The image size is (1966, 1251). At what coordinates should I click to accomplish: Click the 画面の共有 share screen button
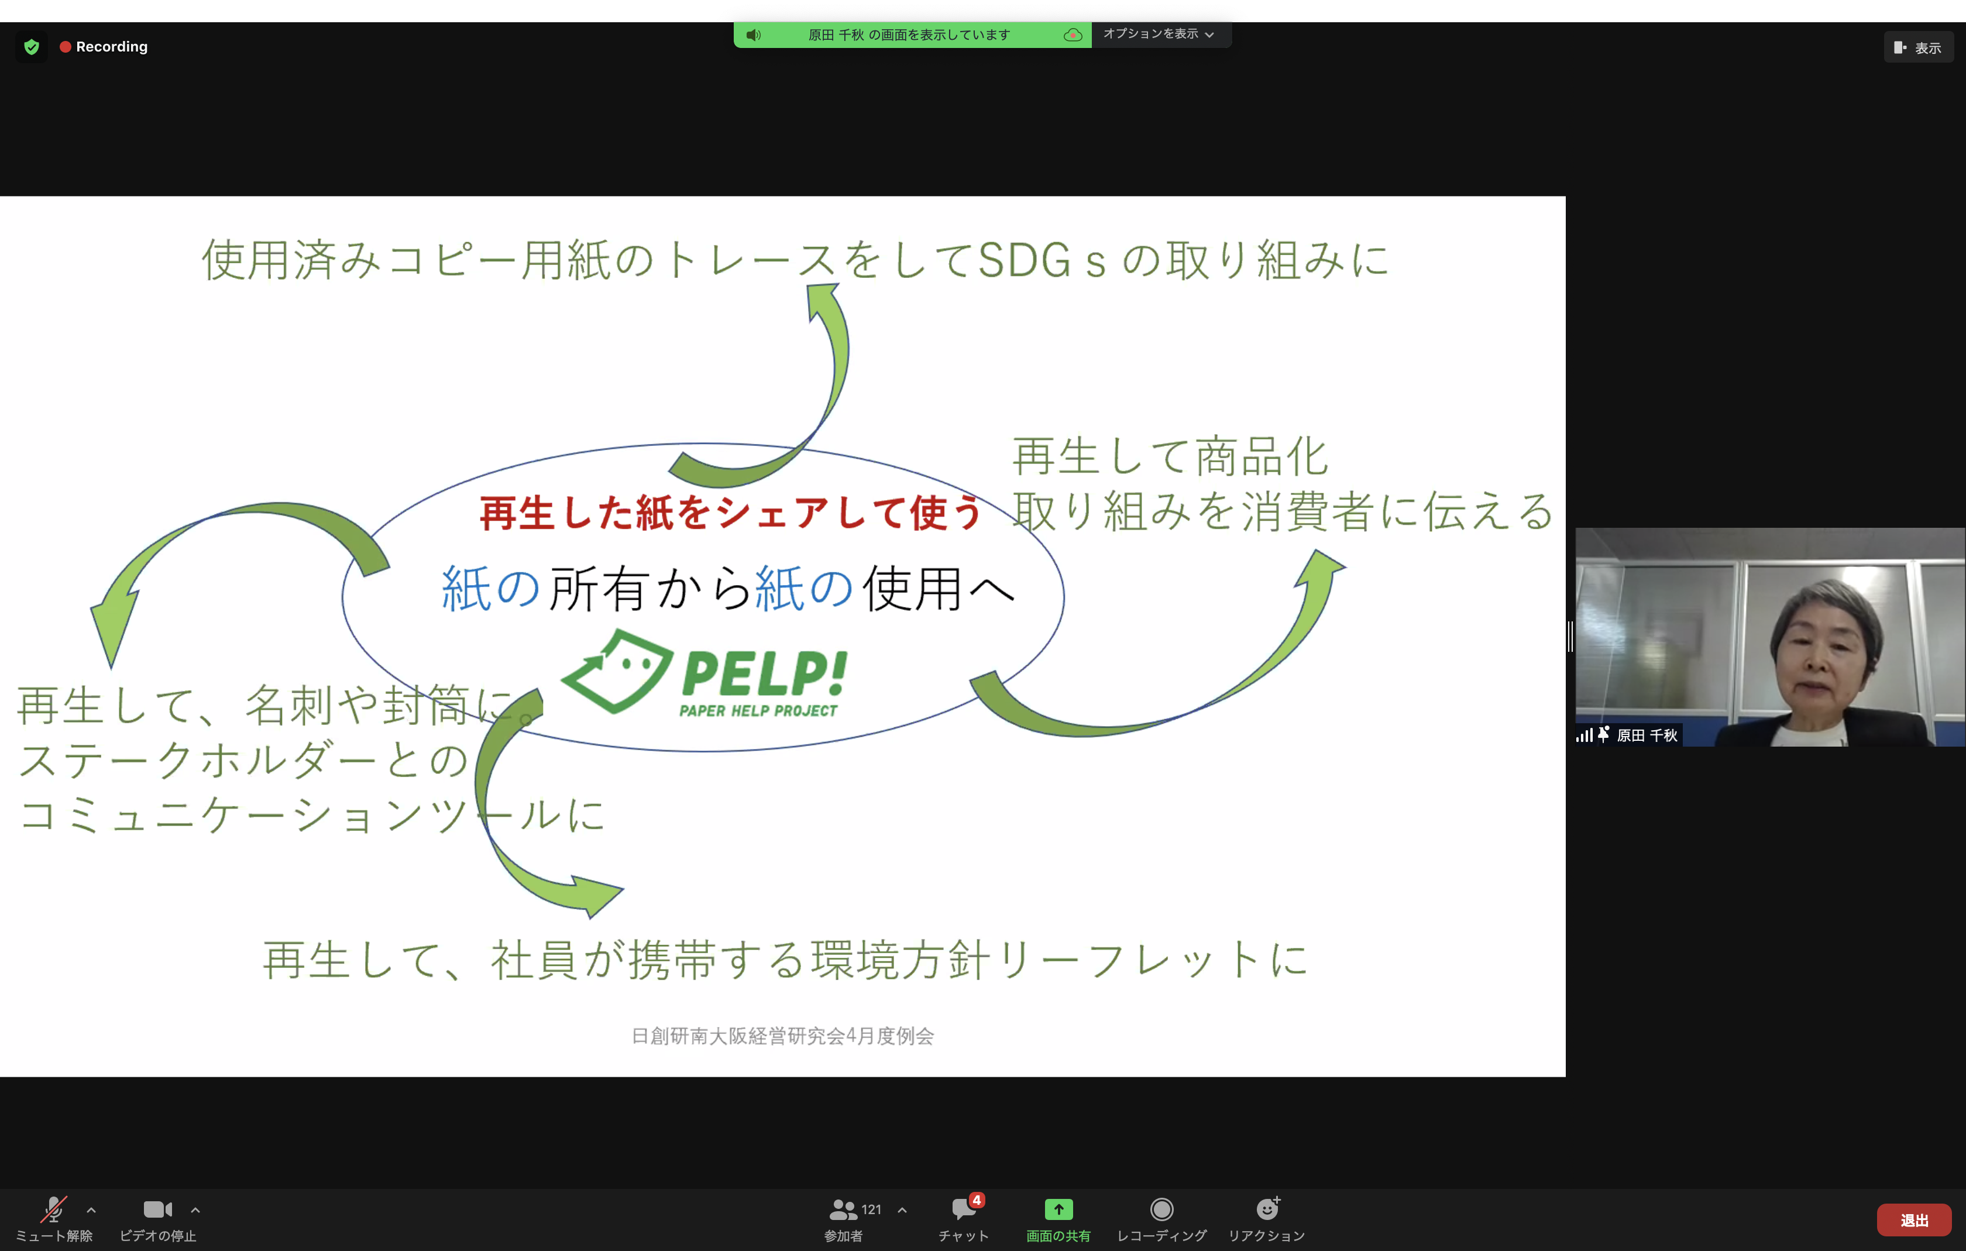[1058, 1219]
